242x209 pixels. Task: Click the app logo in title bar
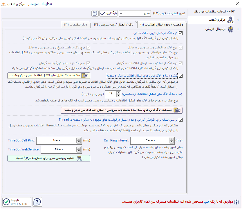(3, 4)
